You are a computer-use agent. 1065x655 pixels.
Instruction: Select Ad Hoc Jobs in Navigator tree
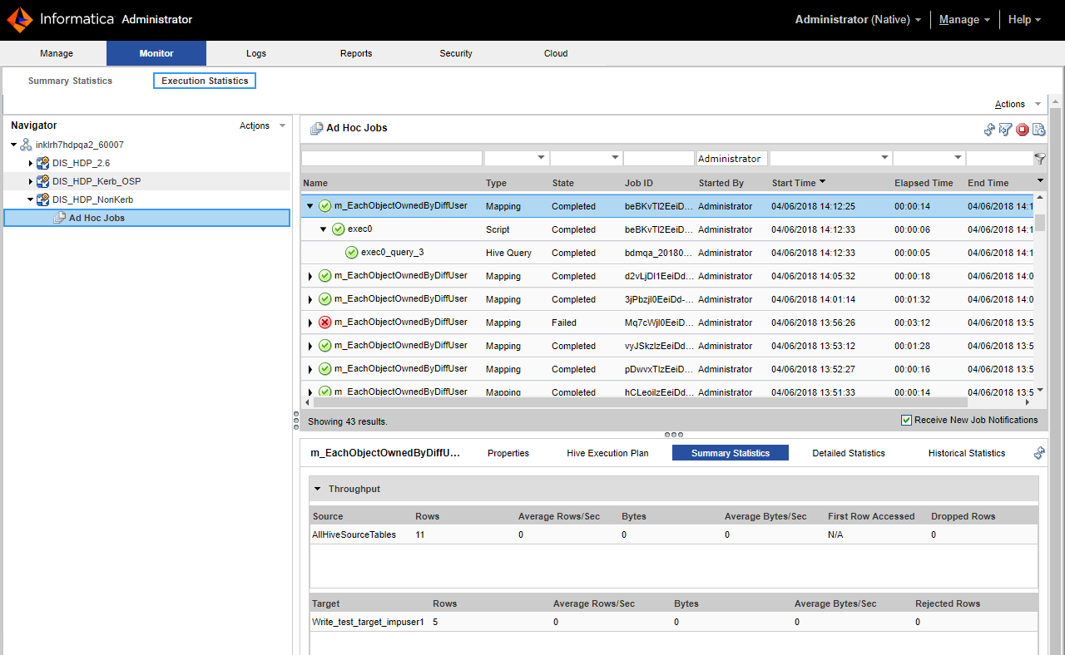147,218
